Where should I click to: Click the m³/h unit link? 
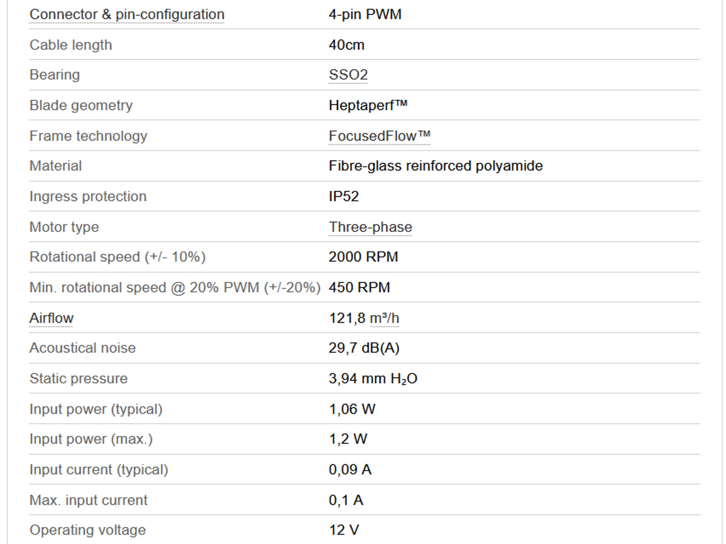point(385,318)
